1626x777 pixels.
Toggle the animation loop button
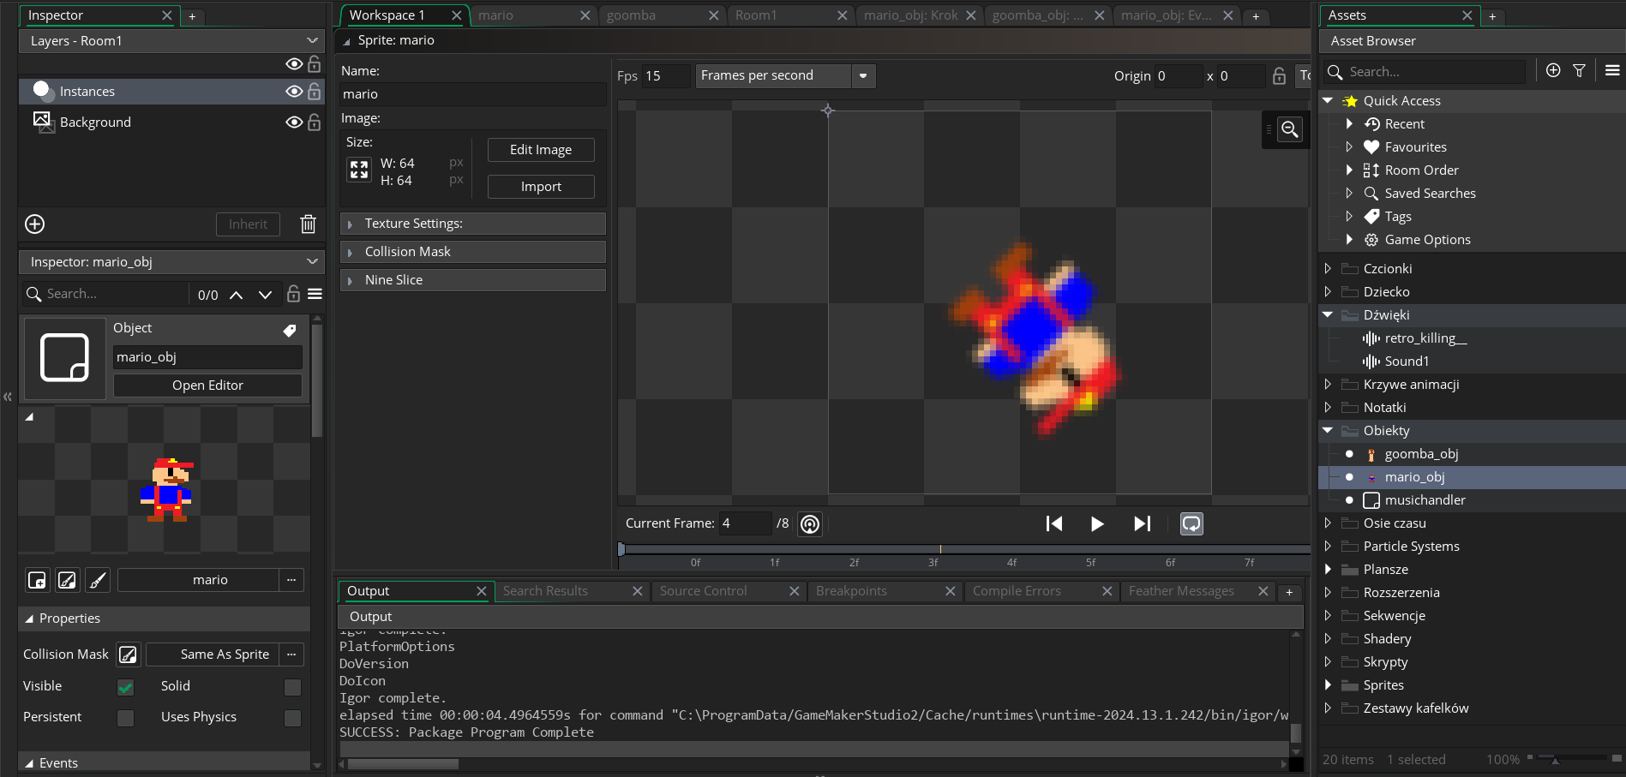click(1191, 523)
